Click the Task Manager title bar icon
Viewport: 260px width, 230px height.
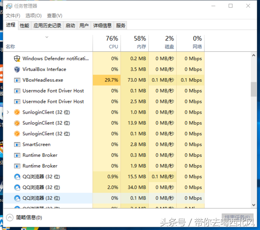(9, 6)
